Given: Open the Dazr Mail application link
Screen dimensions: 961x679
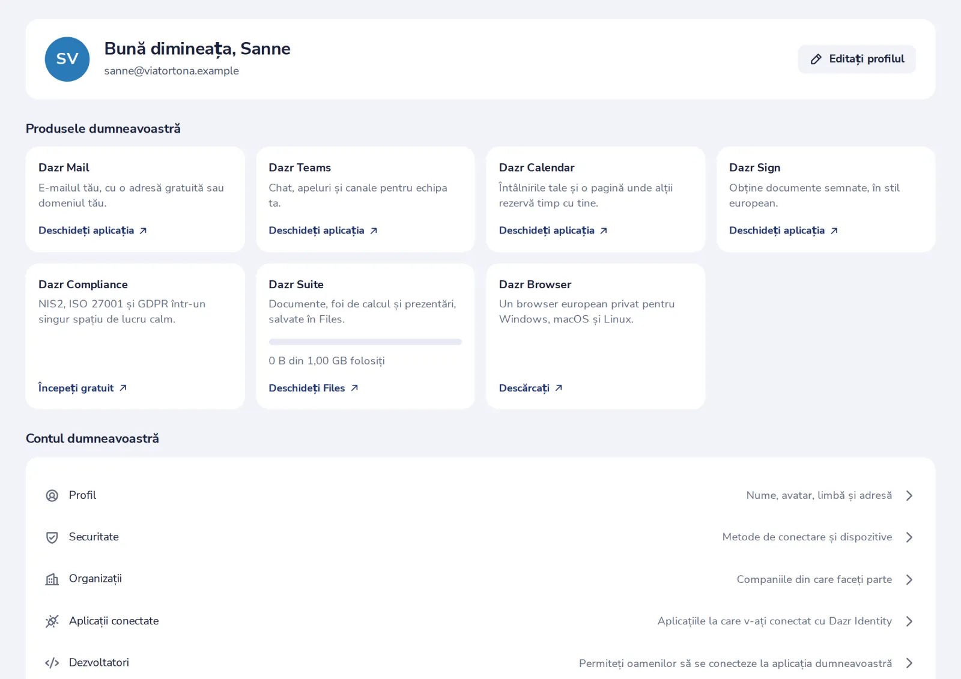Looking at the screenshot, I should click(x=92, y=231).
